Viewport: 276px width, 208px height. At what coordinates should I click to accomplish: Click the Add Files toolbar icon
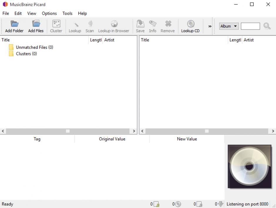click(x=36, y=24)
